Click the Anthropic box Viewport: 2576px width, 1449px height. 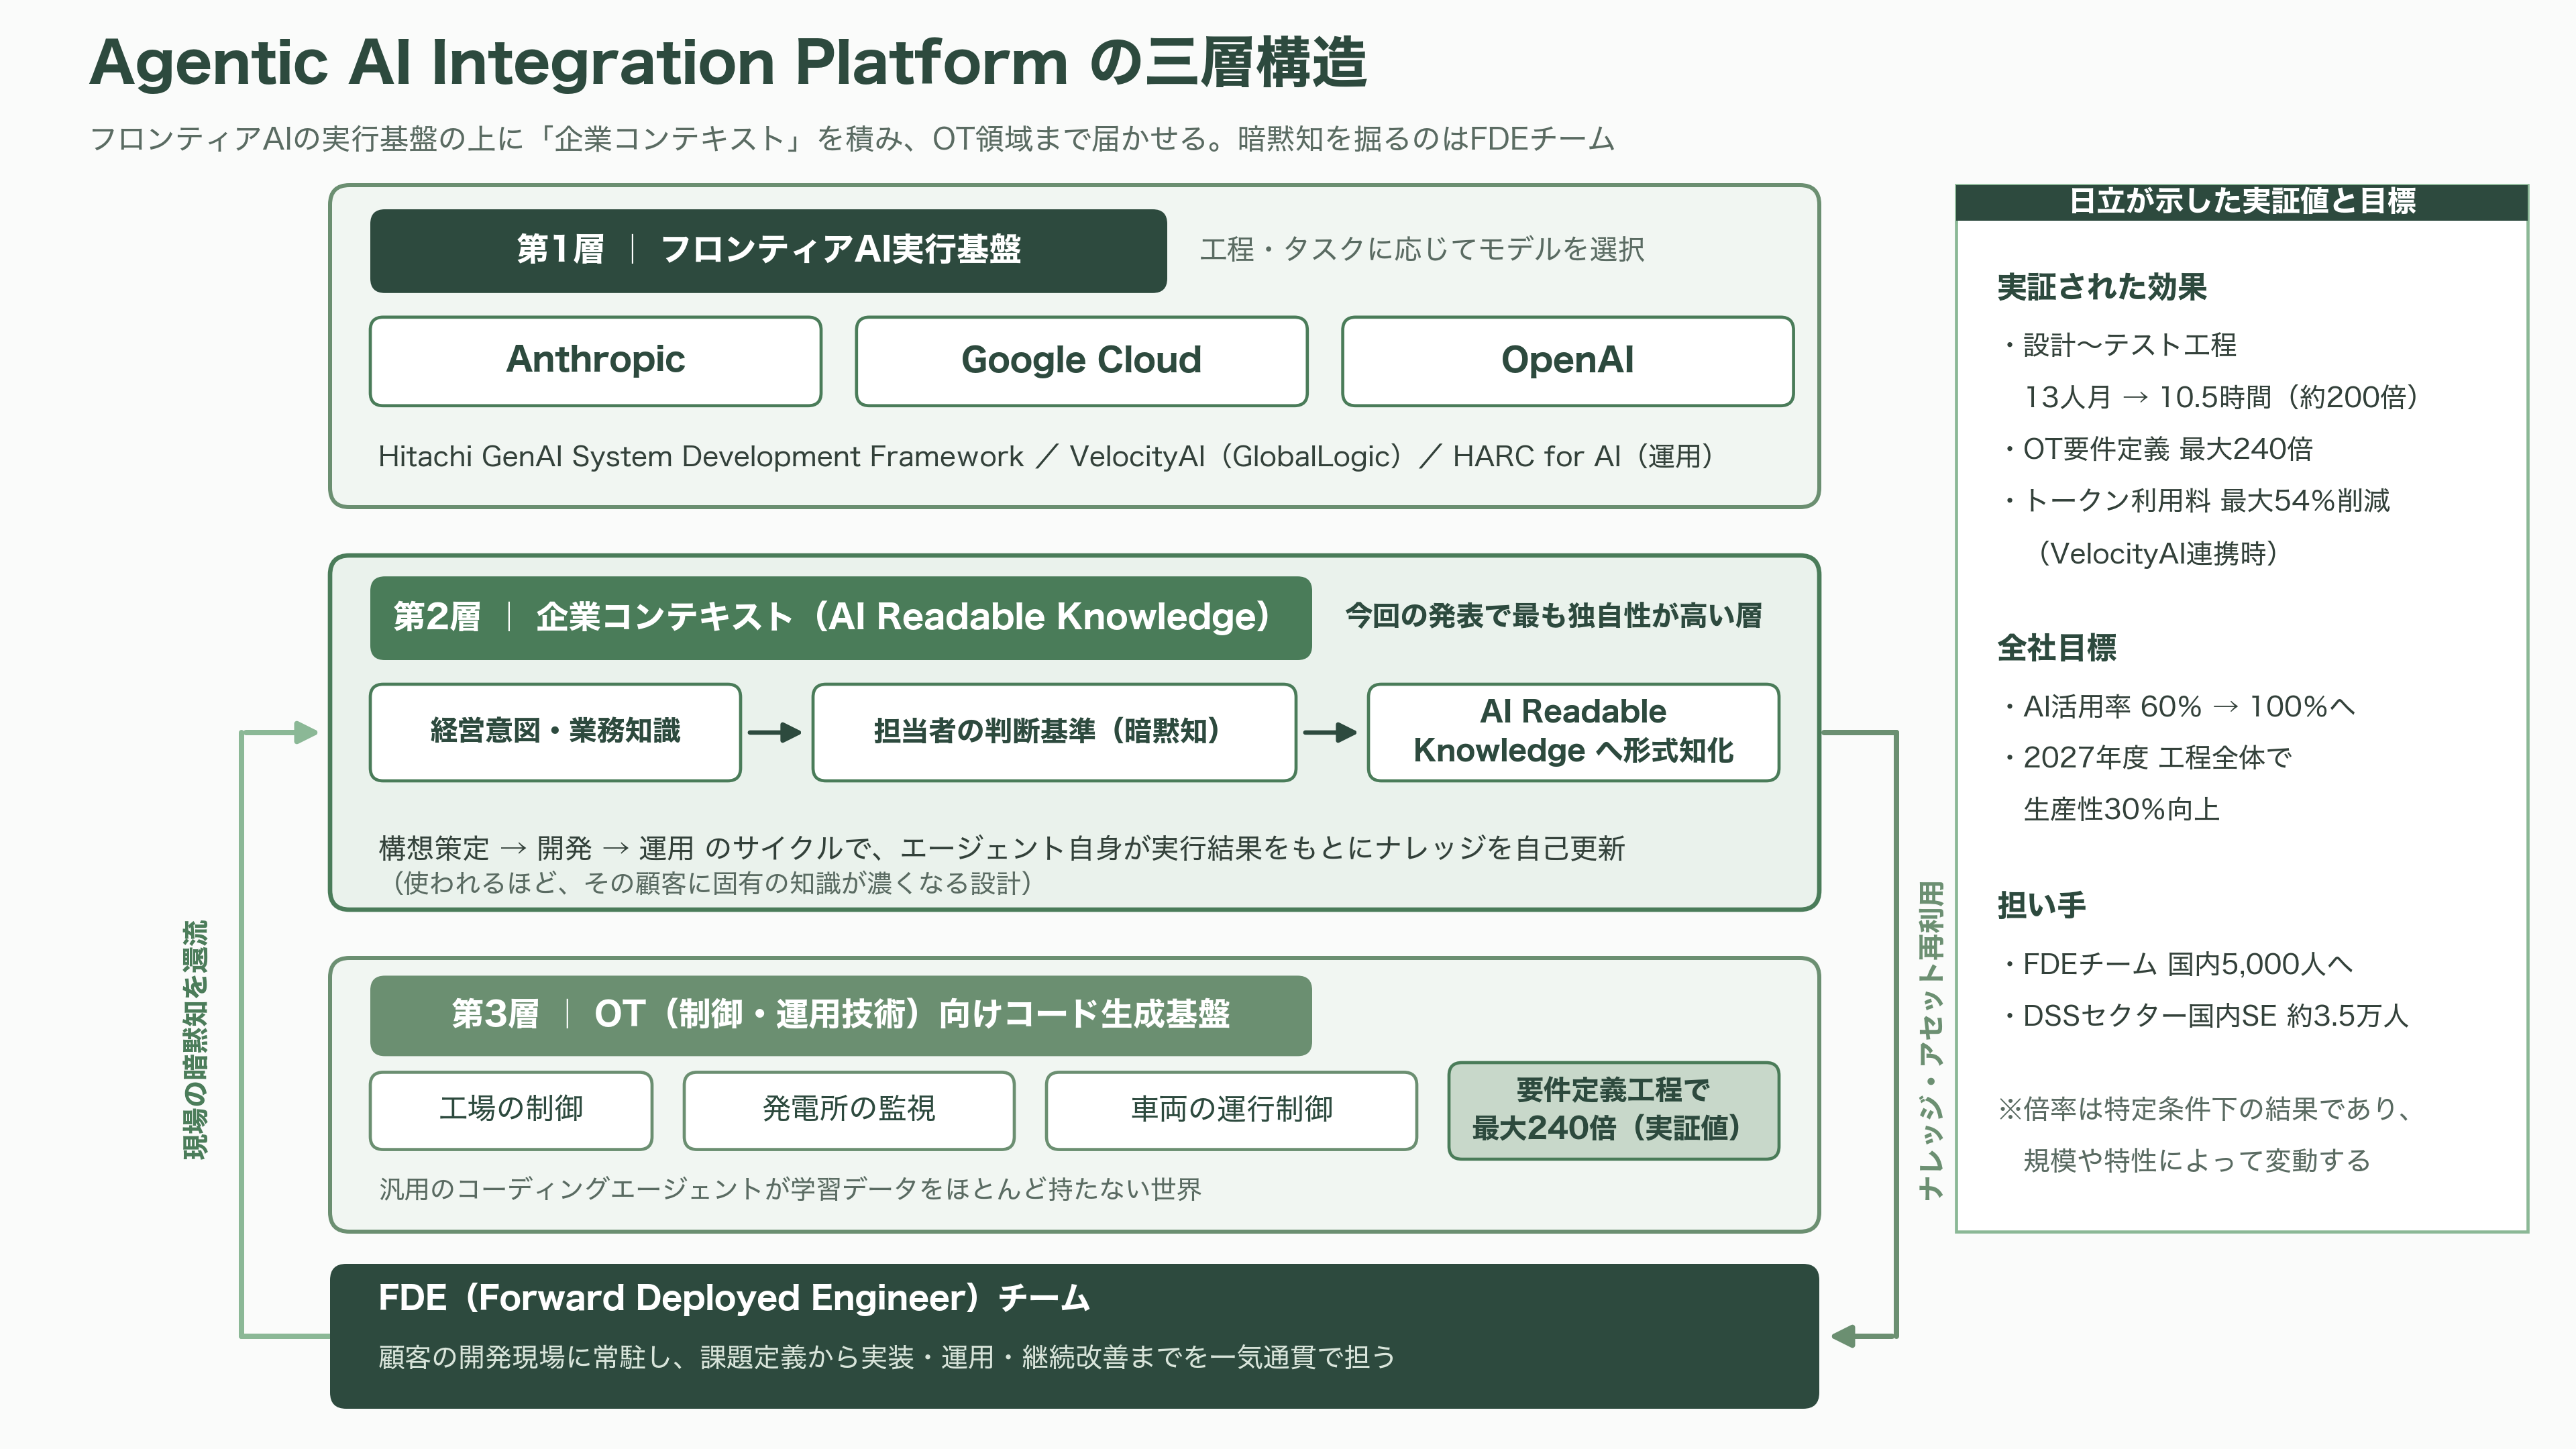tap(595, 361)
